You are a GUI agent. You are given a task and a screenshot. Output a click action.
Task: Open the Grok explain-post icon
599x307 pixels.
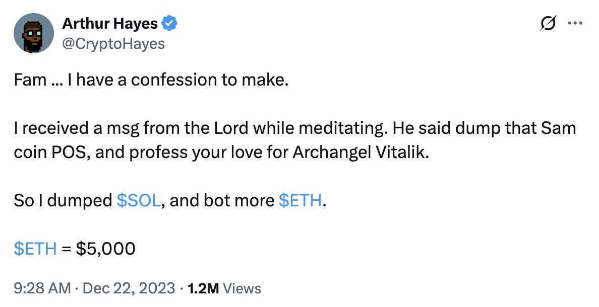pyautogui.click(x=548, y=24)
